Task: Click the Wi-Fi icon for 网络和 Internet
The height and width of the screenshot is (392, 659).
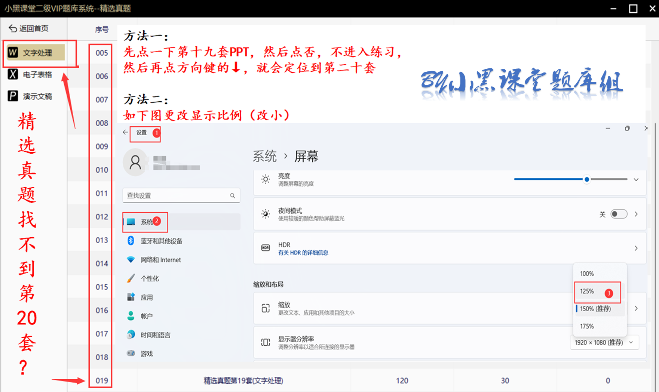Action: point(131,260)
